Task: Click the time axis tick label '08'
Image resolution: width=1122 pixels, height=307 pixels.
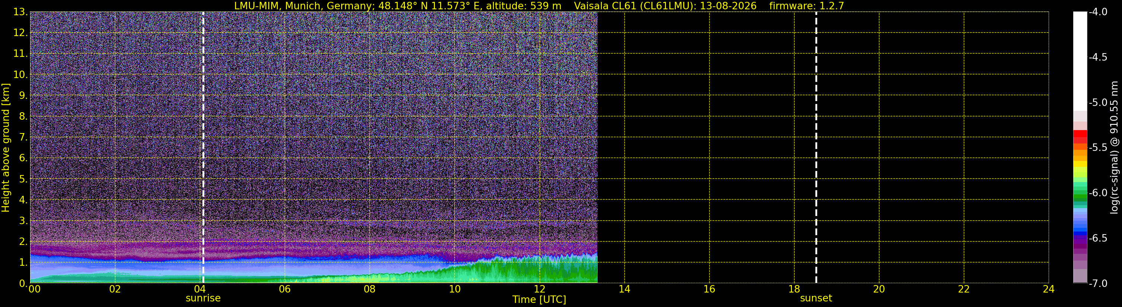Action: (370, 289)
